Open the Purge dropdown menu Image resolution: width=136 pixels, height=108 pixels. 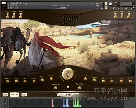(99, 6)
